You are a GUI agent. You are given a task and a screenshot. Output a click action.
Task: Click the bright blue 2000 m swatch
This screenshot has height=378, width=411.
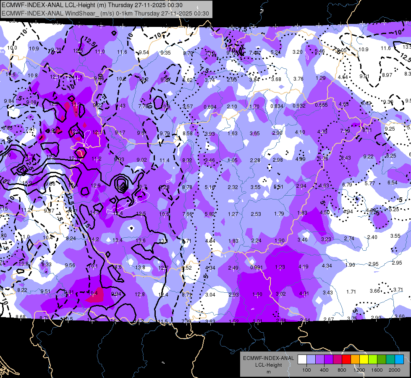pos(399,360)
